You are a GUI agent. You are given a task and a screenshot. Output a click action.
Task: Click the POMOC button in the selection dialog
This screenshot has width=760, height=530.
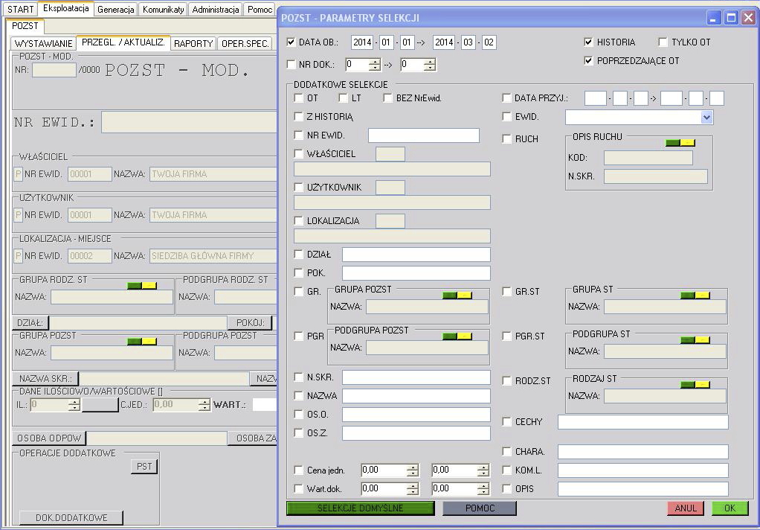480,508
